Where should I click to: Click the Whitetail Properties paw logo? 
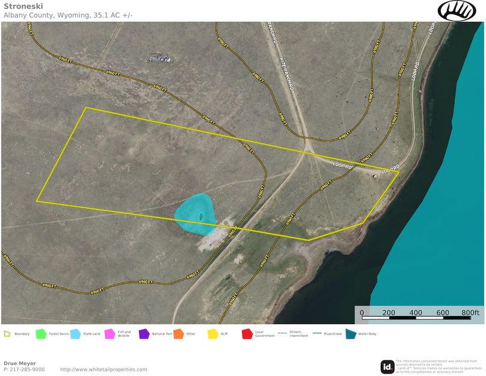(x=457, y=10)
